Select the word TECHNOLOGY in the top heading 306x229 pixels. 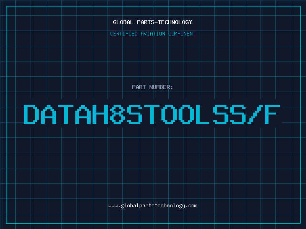176,22
